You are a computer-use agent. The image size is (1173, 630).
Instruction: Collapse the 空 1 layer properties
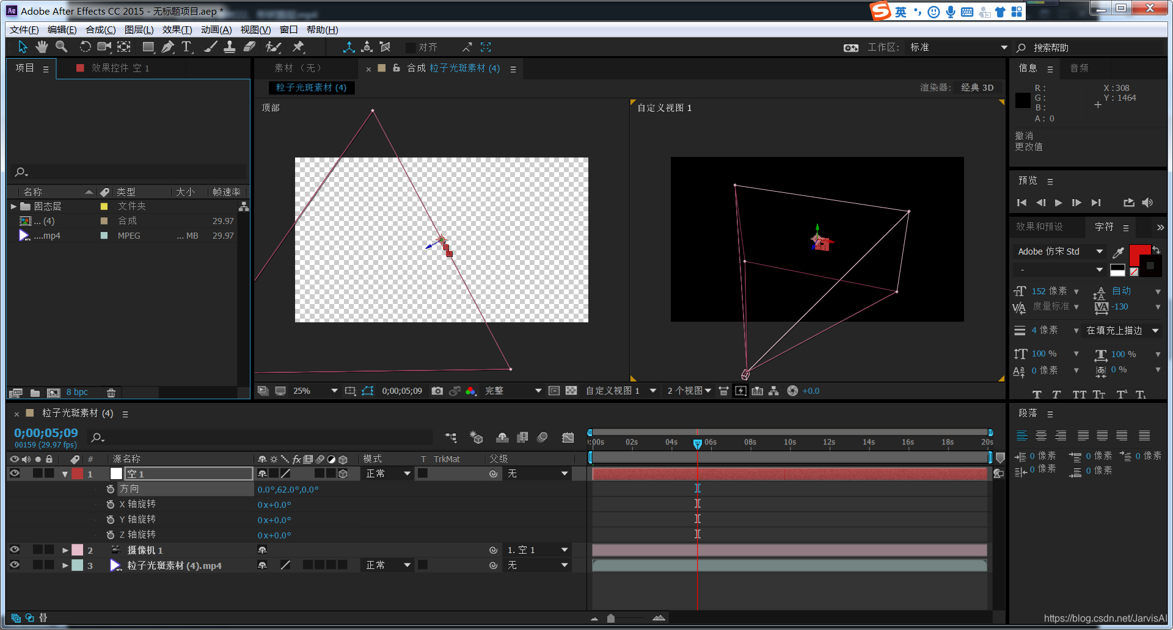tap(65, 474)
